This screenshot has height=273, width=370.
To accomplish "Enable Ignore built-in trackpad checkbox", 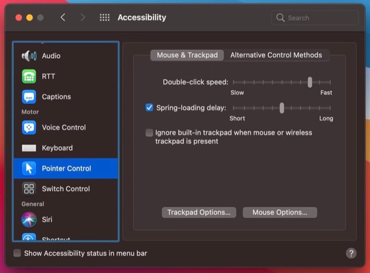I will click(x=149, y=133).
